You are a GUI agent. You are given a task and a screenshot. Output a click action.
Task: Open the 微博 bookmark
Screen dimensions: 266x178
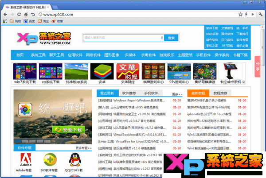tap(57, 21)
